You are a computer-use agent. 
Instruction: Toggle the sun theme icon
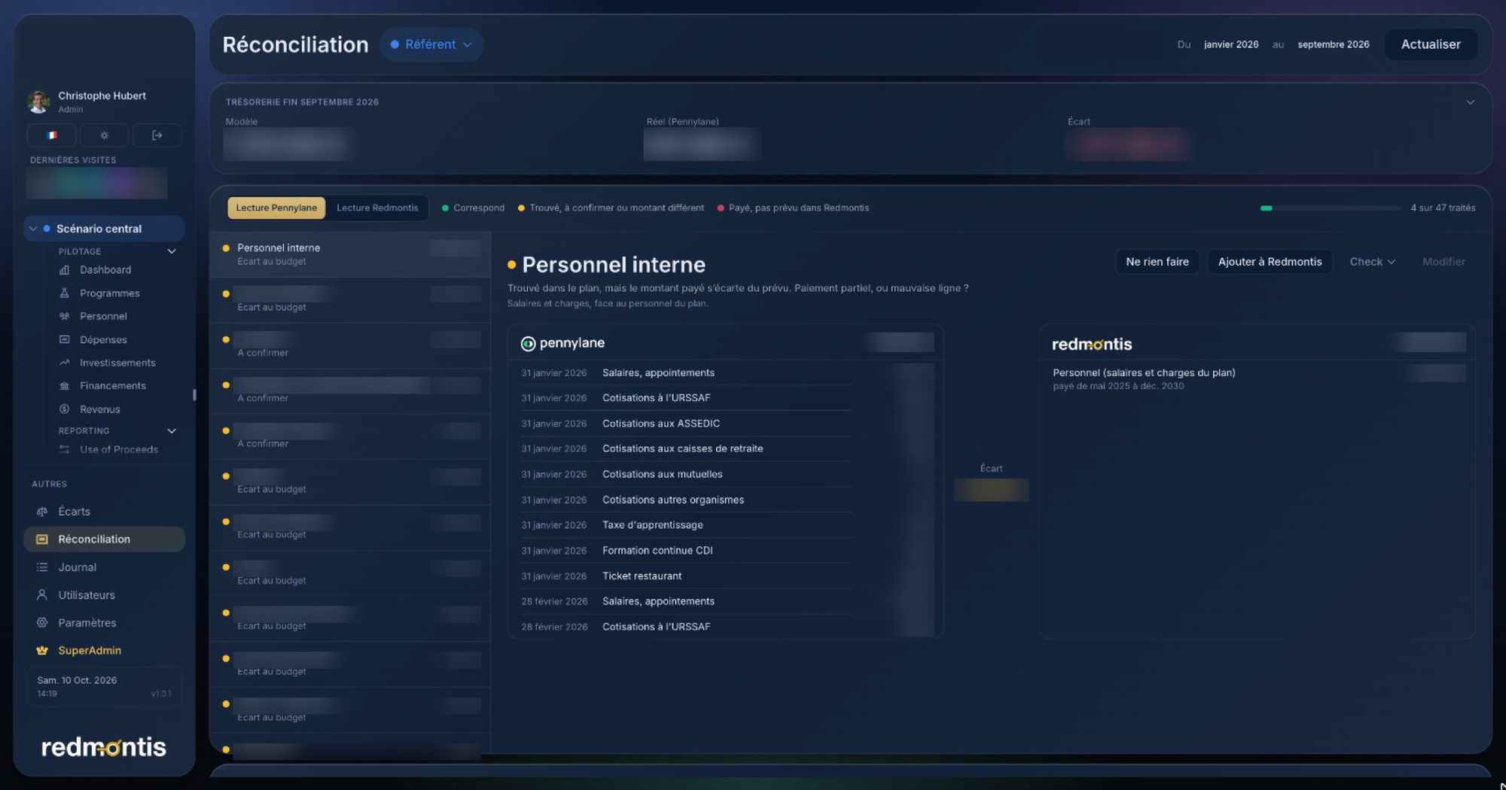[104, 135]
